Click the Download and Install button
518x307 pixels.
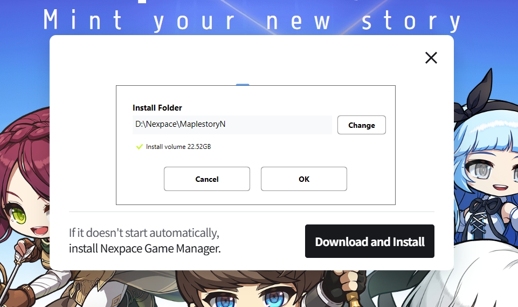point(370,241)
